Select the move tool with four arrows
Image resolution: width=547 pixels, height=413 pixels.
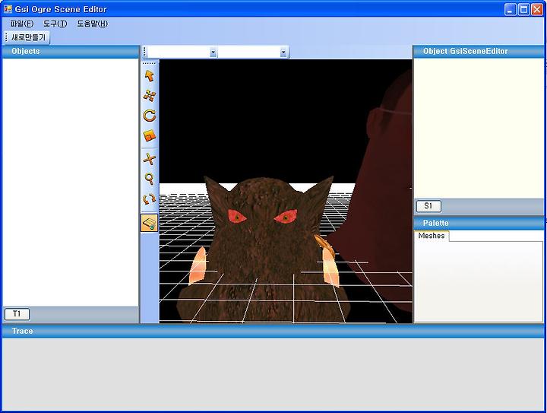pyautogui.click(x=150, y=95)
